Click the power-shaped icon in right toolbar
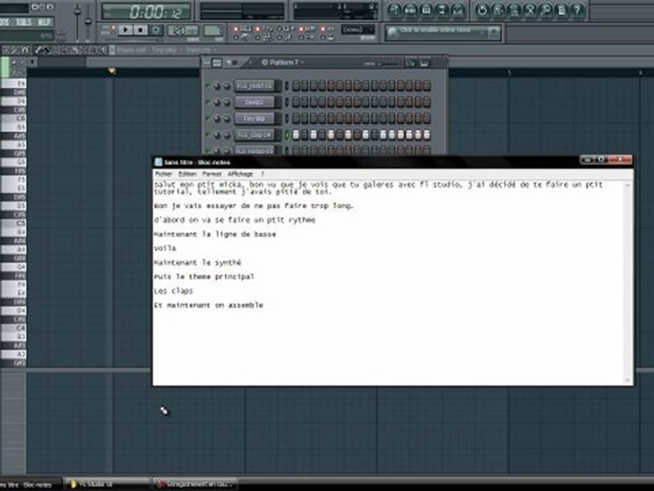This screenshot has width=654, height=491. [x=482, y=10]
